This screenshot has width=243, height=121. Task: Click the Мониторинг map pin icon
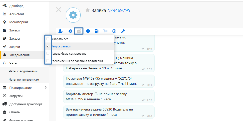[4, 22]
